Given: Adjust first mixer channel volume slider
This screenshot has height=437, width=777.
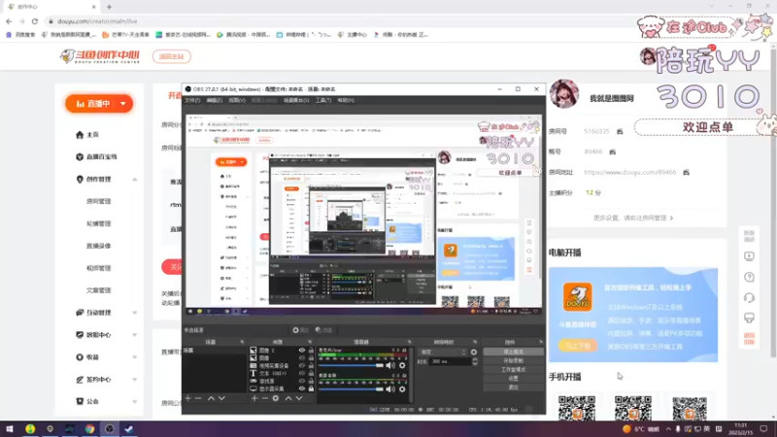Looking at the screenshot, I should (352, 366).
